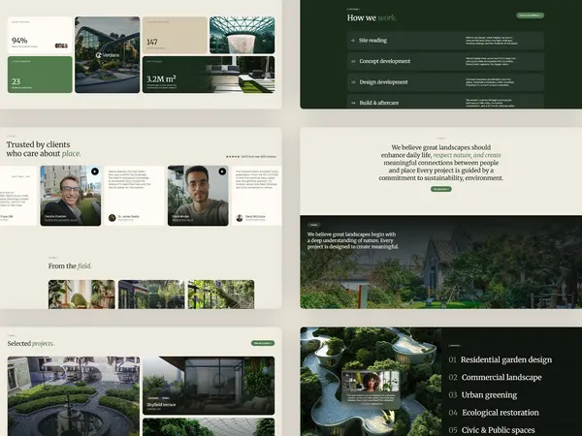Click the text testimonial card by Dr. James
The image size is (582, 436).
[134, 196]
